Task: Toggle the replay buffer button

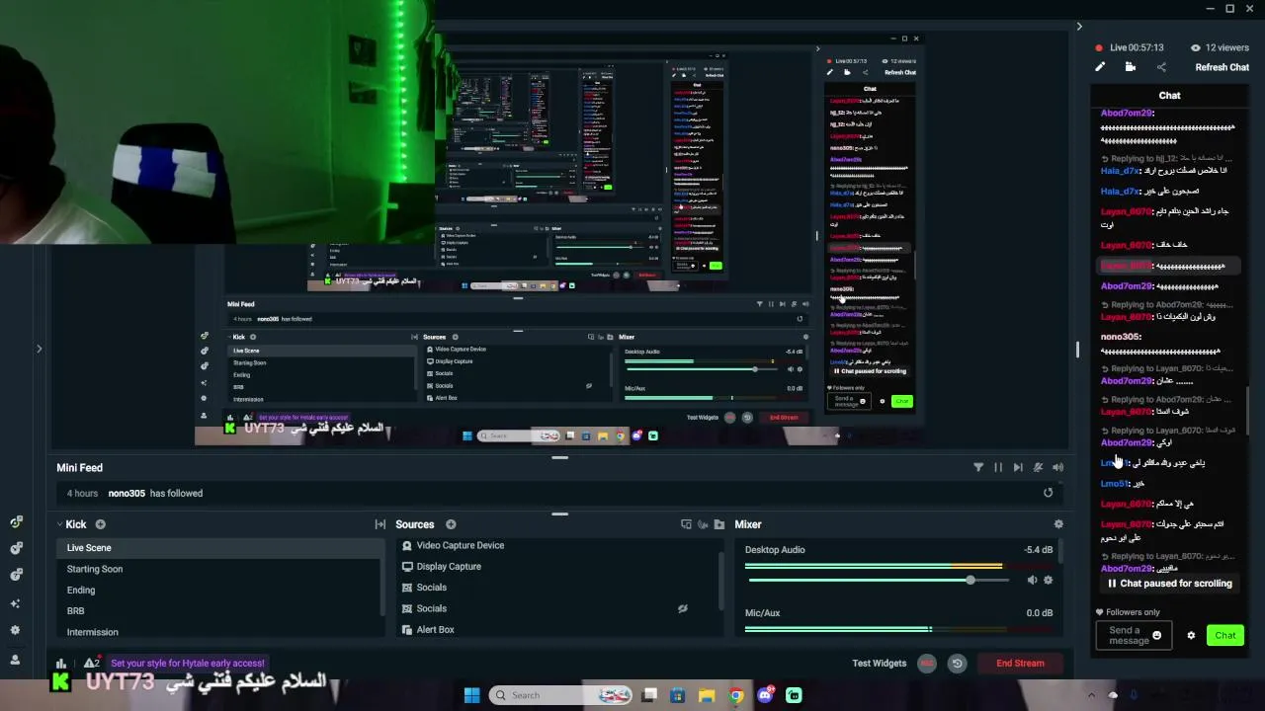Action: pos(957,664)
